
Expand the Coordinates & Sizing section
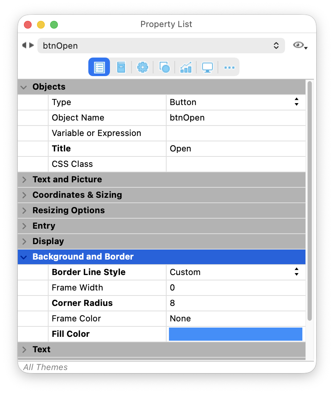(24, 195)
